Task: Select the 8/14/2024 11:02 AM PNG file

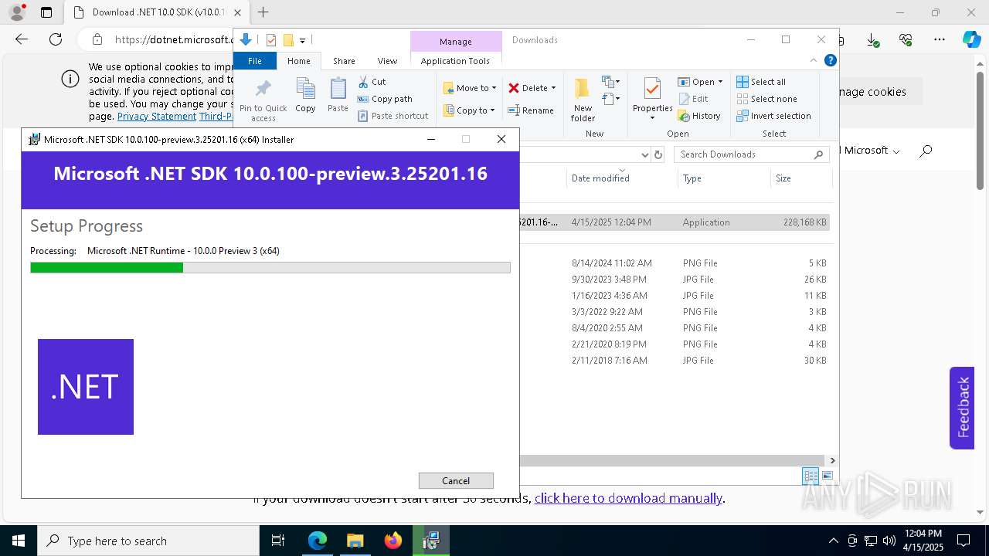Action: click(x=675, y=263)
